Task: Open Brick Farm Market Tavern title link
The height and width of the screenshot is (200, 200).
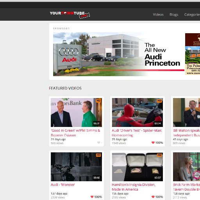Action: coord(186,187)
